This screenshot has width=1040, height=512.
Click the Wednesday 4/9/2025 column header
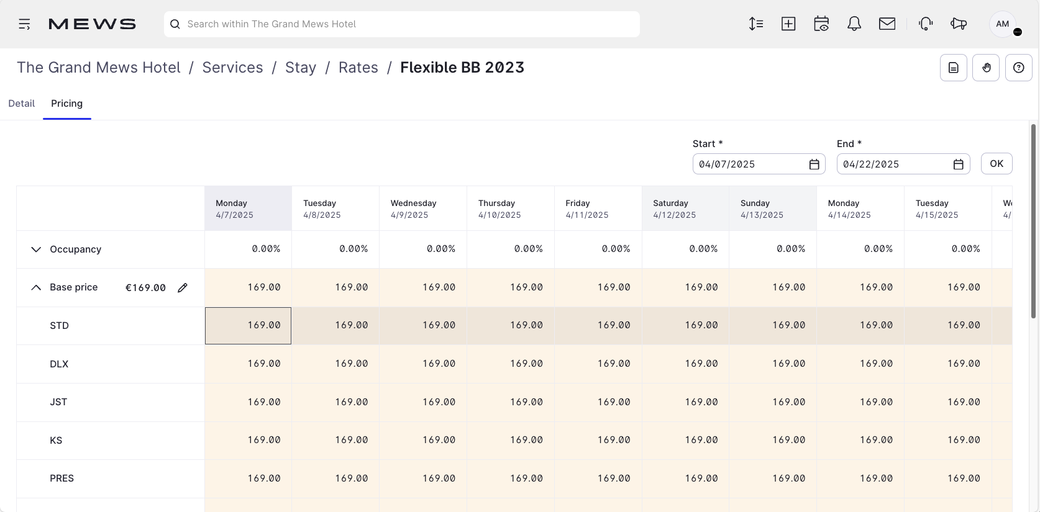tap(423, 209)
